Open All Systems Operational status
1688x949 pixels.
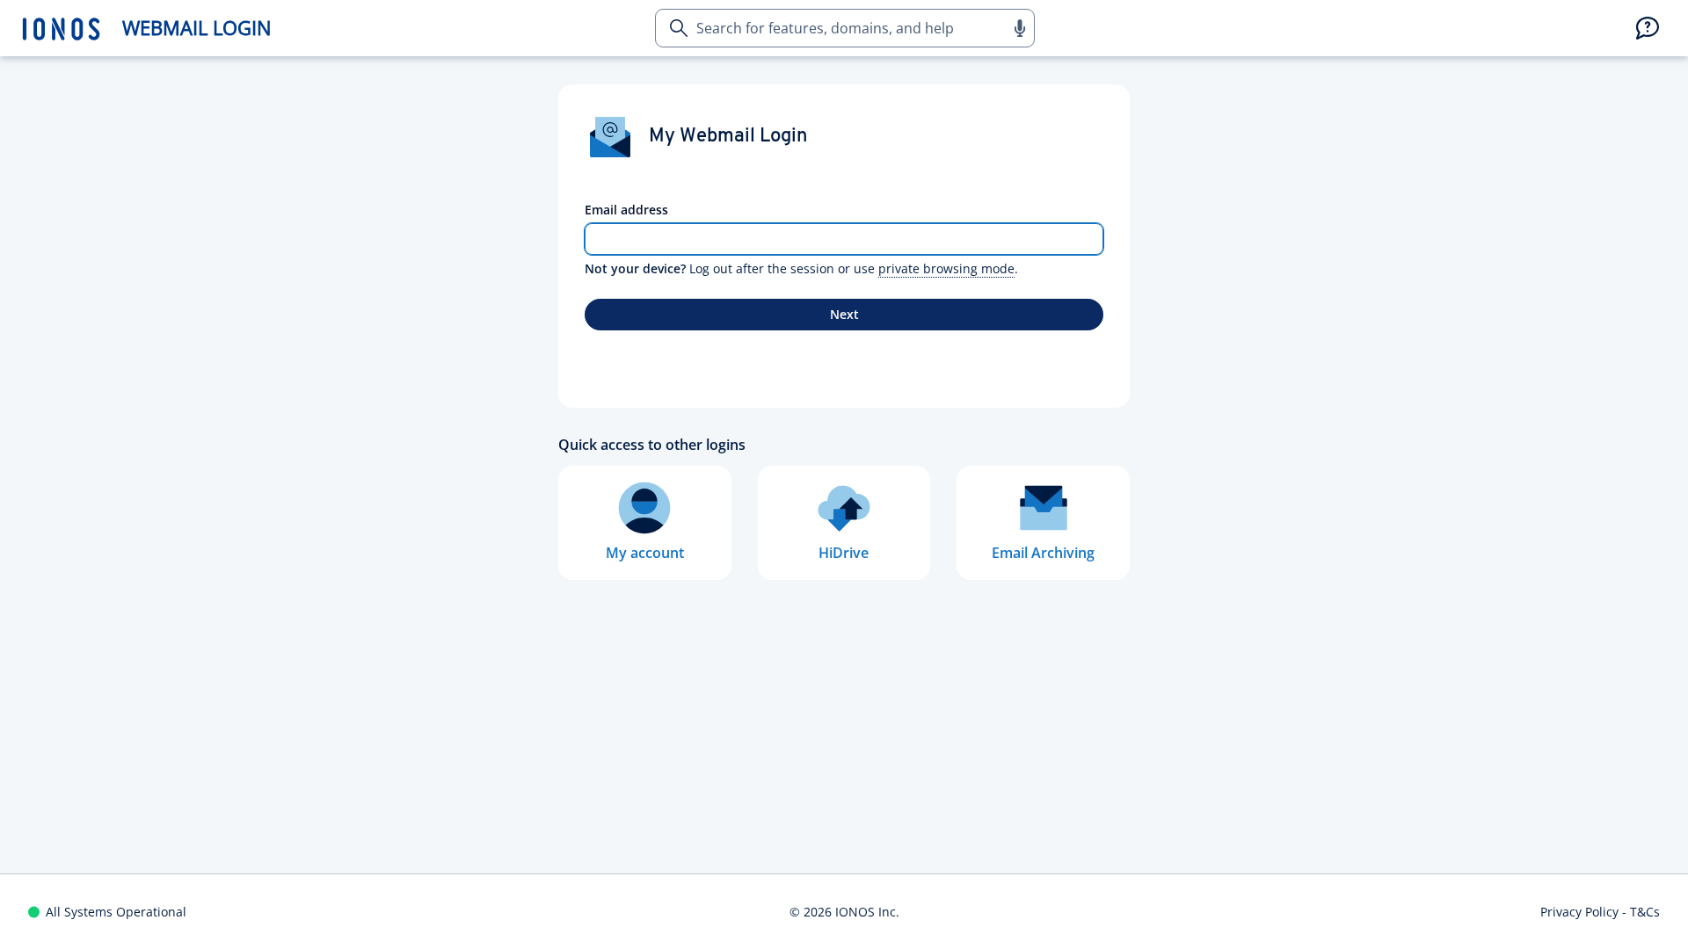pyautogui.click(x=107, y=912)
